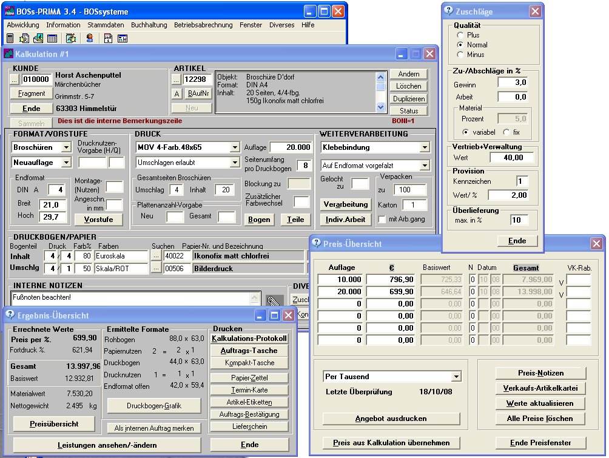Open the Buchhaltung menu

[x=149, y=25]
